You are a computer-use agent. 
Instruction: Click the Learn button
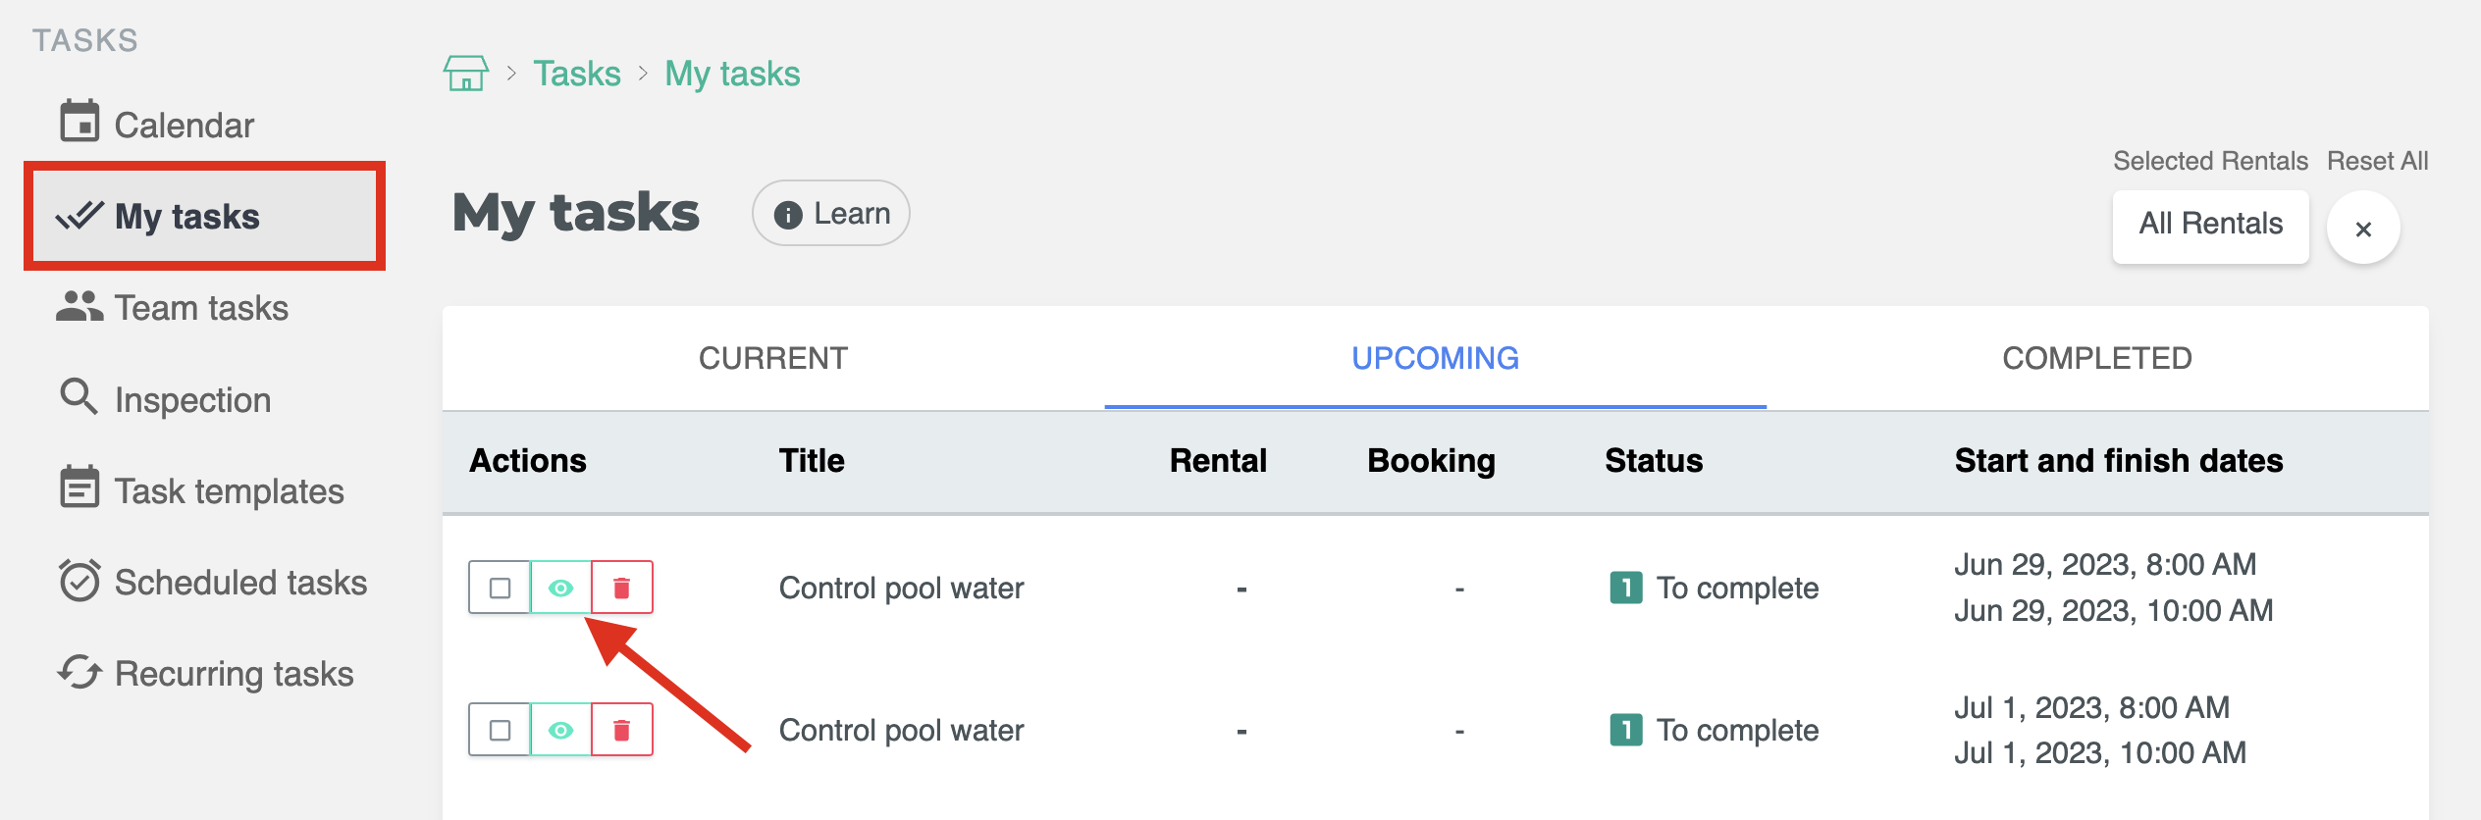(831, 213)
